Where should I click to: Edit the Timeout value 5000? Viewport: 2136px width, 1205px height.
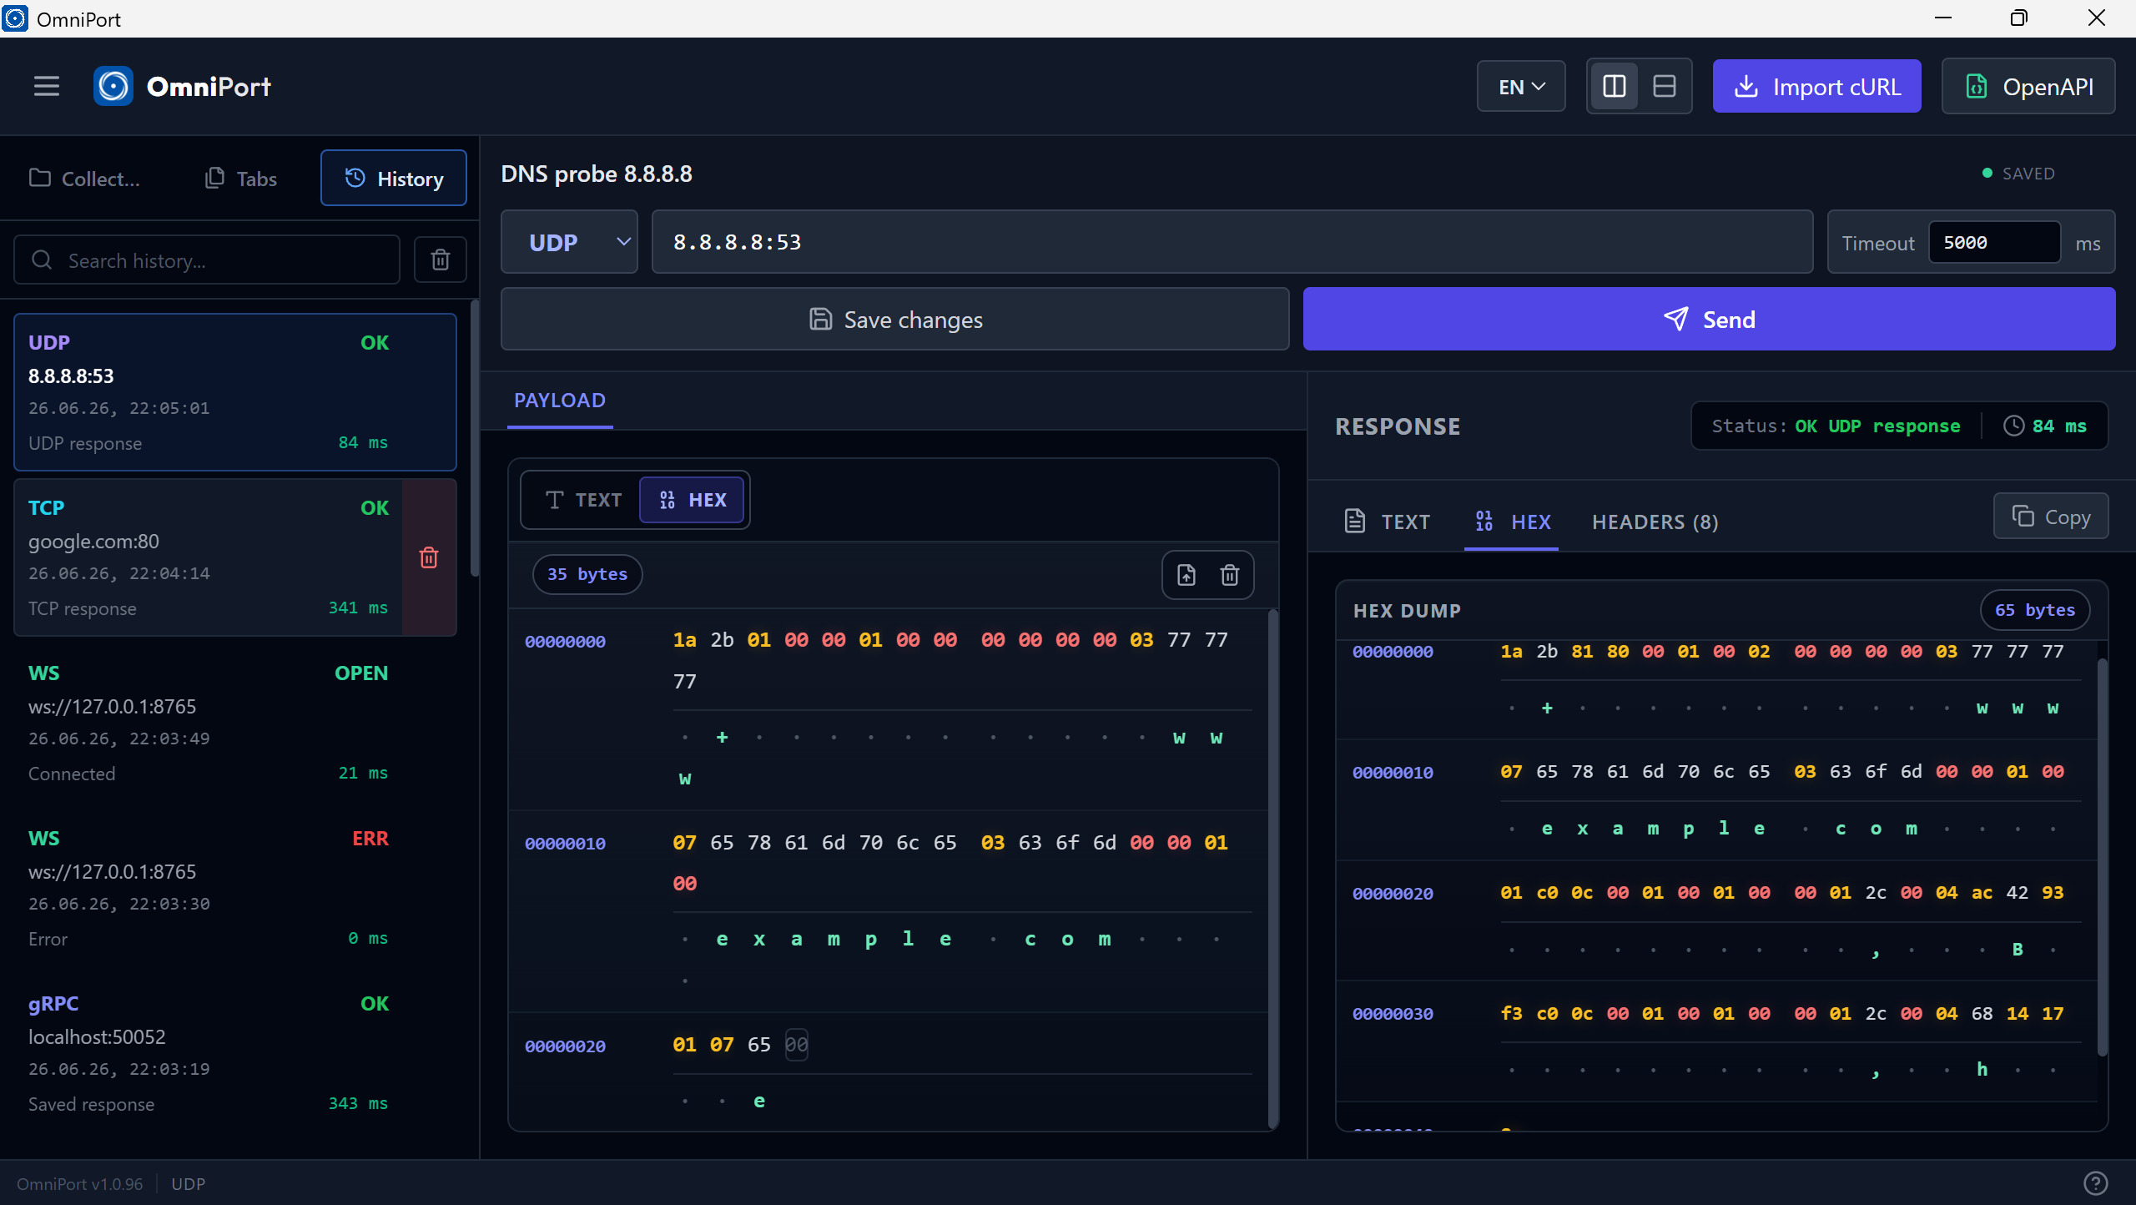tap(1993, 242)
